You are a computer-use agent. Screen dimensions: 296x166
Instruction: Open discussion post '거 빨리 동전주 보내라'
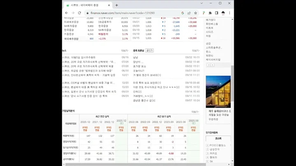(147, 75)
